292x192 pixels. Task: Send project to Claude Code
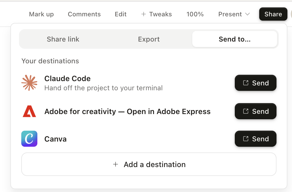255,83
